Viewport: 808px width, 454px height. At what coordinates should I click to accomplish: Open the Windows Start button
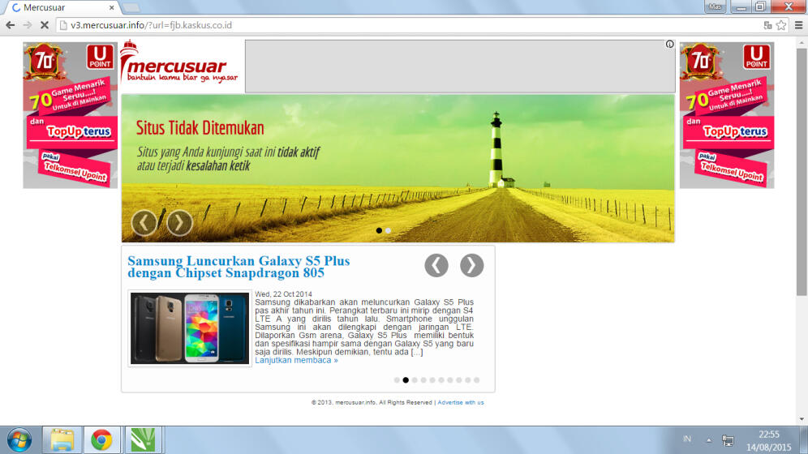coord(19,440)
